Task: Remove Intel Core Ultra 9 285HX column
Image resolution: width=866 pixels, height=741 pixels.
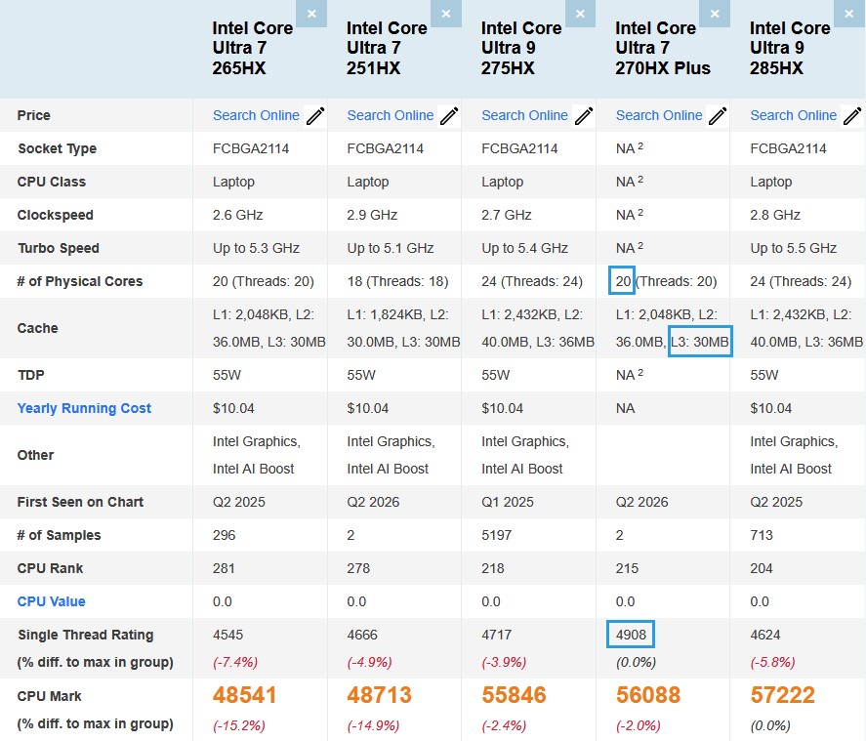Action: pos(849,14)
